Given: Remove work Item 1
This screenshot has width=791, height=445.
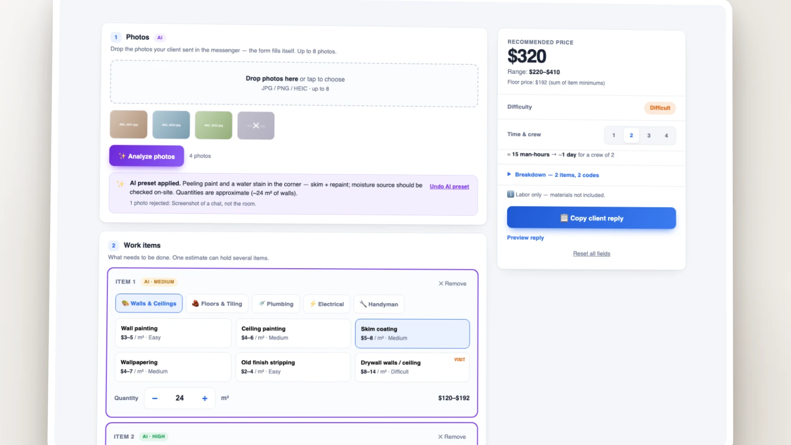Looking at the screenshot, I should [x=452, y=284].
